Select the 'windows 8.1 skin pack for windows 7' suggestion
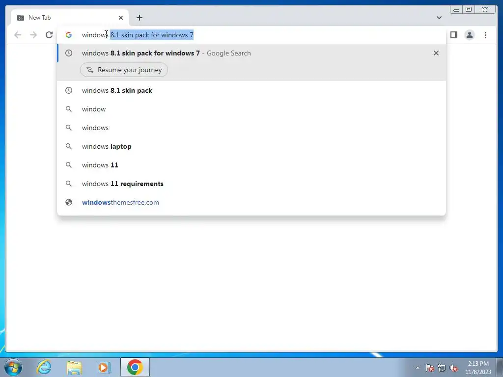 point(251,53)
